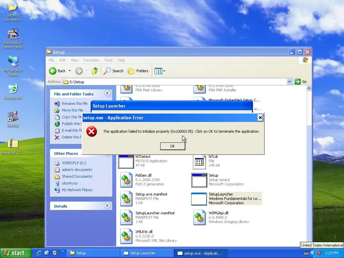Select the SetupLauncher file icon

point(199,199)
